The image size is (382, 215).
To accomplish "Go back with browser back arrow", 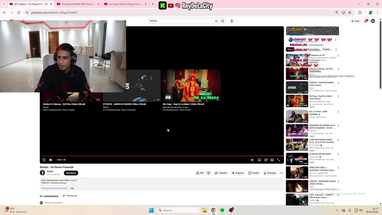I will click(x=4, y=13).
